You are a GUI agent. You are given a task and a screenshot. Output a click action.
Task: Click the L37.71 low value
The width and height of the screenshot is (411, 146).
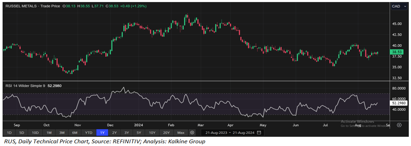(x=98, y=6)
